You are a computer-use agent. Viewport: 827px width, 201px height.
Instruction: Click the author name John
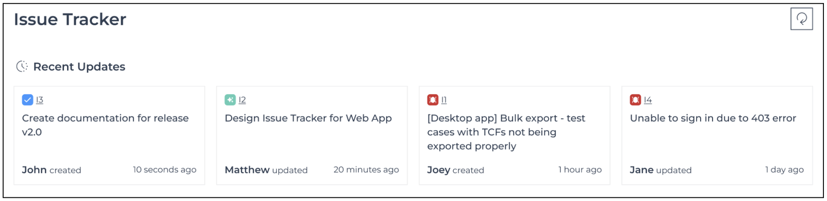(x=34, y=170)
